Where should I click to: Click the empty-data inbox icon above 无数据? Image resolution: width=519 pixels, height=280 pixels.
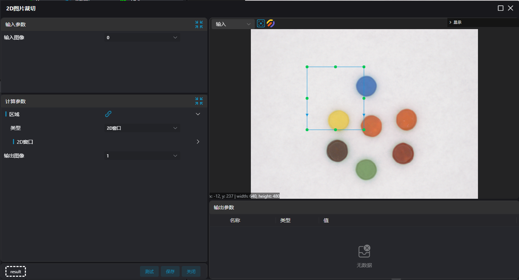coord(364,251)
